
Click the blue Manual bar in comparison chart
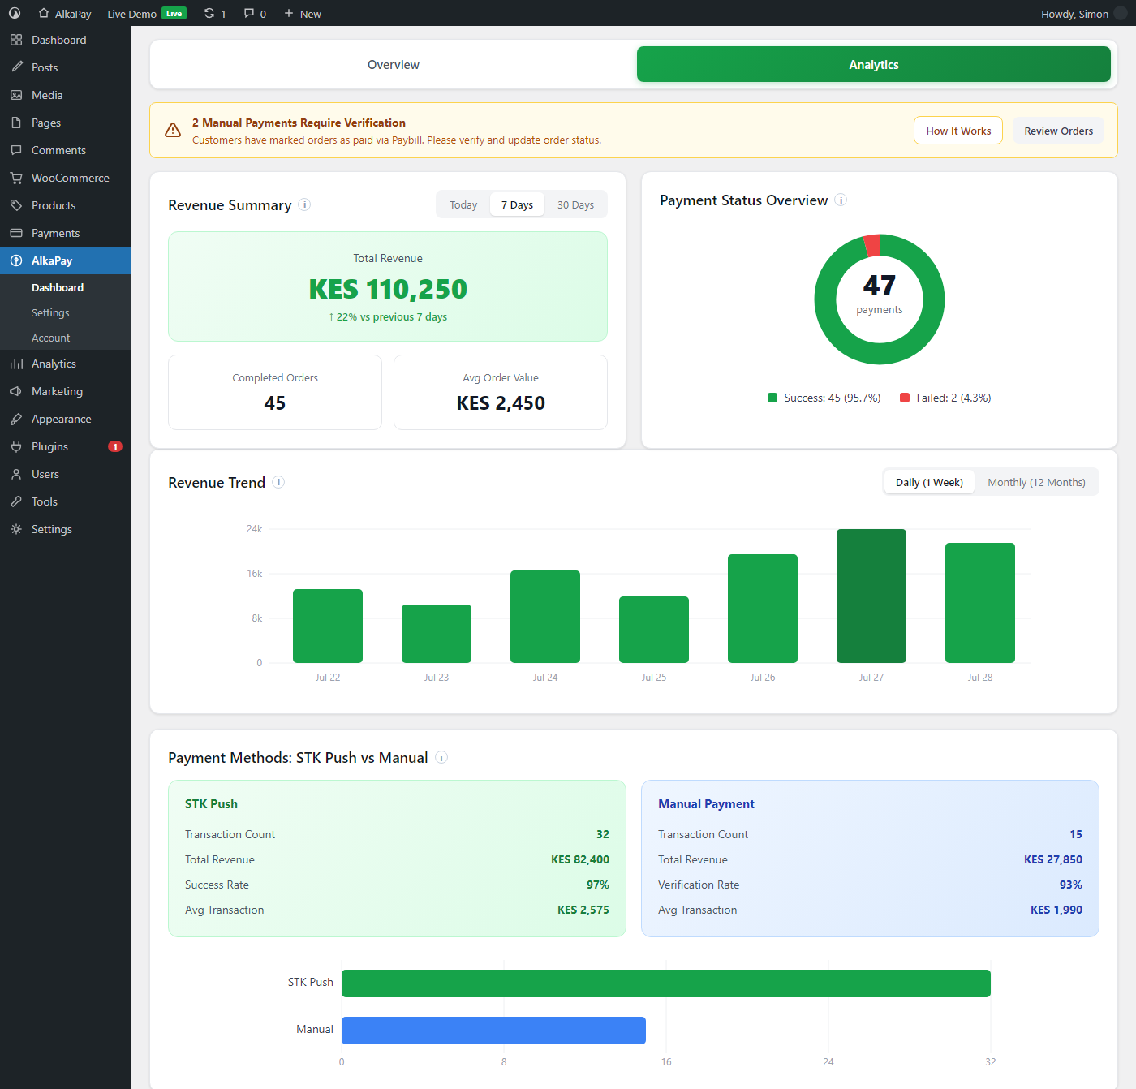(493, 1031)
